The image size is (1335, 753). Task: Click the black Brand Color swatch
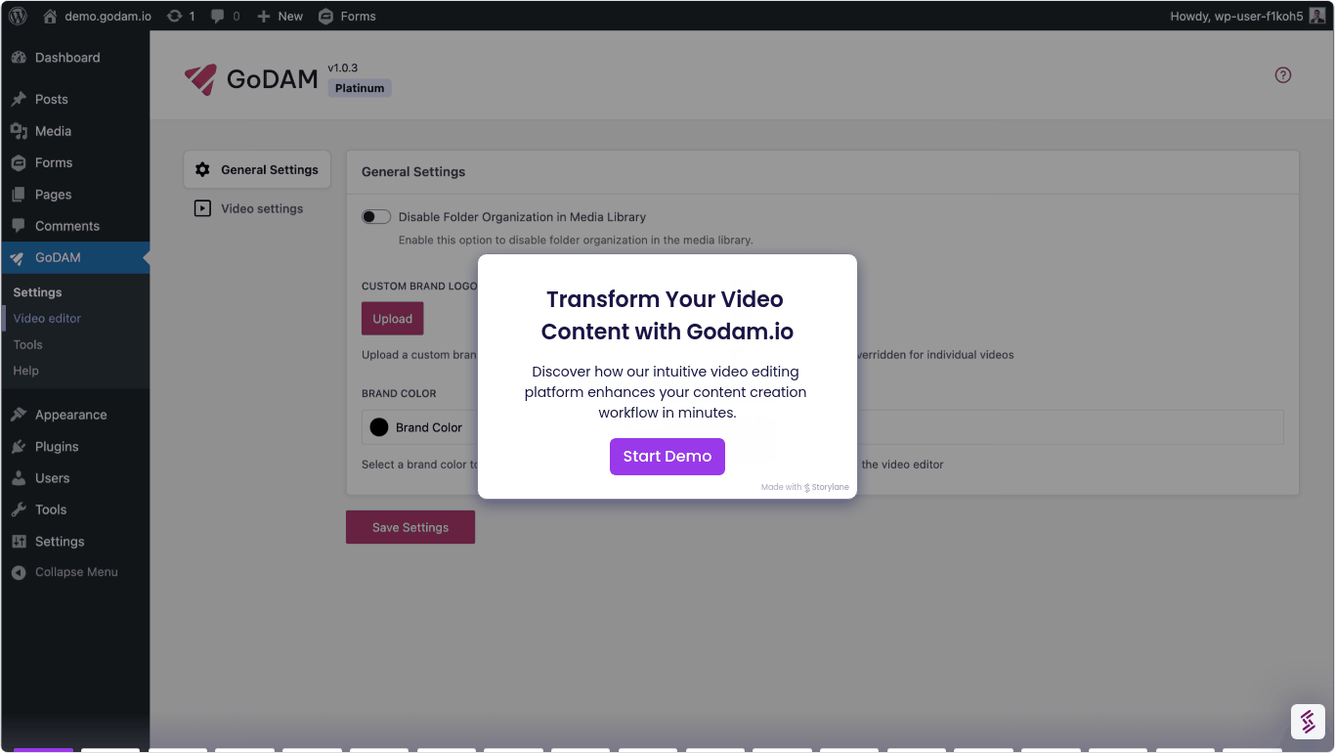[x=379, y=427]
